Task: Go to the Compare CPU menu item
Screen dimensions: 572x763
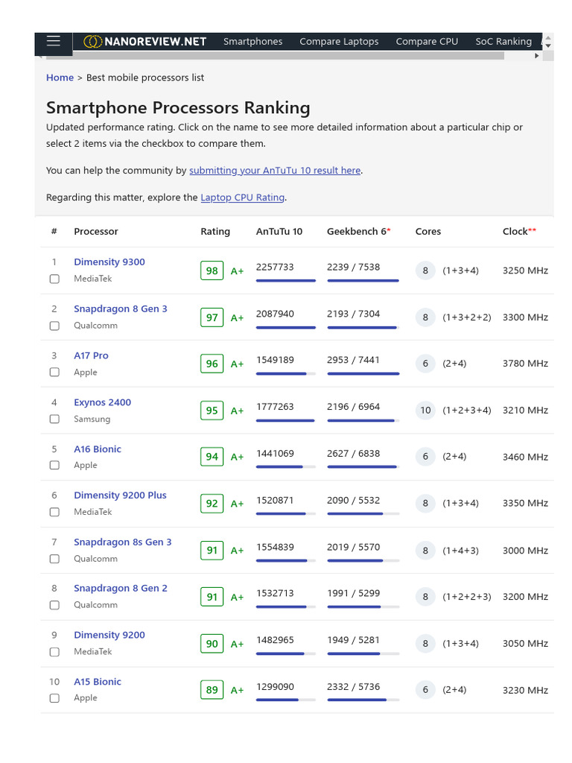Action: pyautogui.click(x=427, y=42)
